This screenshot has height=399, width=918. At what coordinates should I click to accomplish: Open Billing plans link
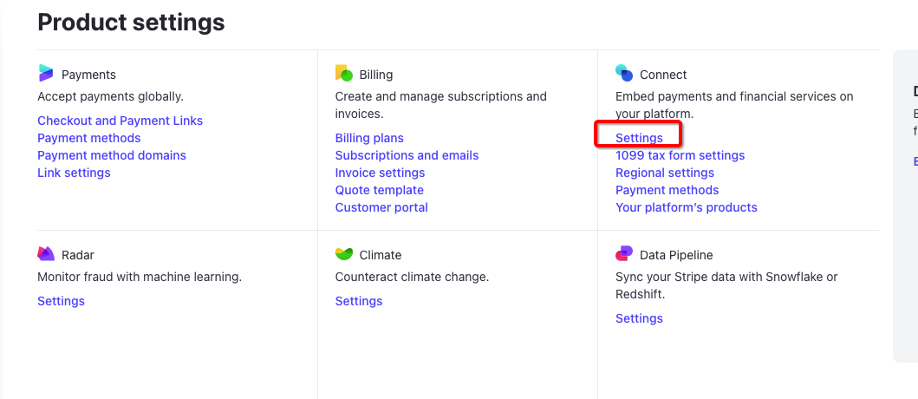point(369,138)
